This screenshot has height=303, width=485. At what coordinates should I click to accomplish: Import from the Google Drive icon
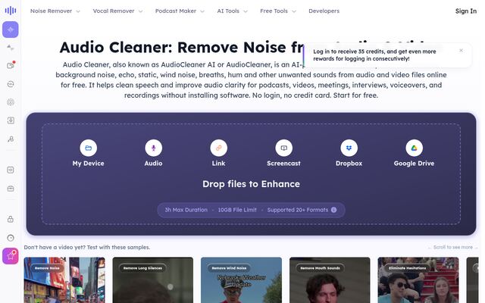pos(414,148)
